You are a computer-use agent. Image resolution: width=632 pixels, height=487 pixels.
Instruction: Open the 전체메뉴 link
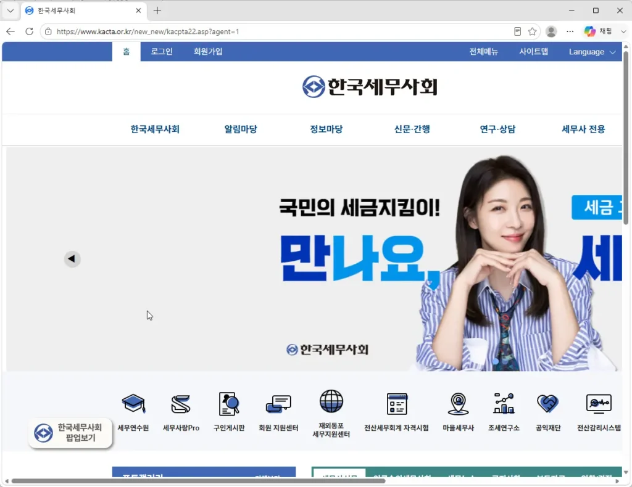tap(484, 52)
